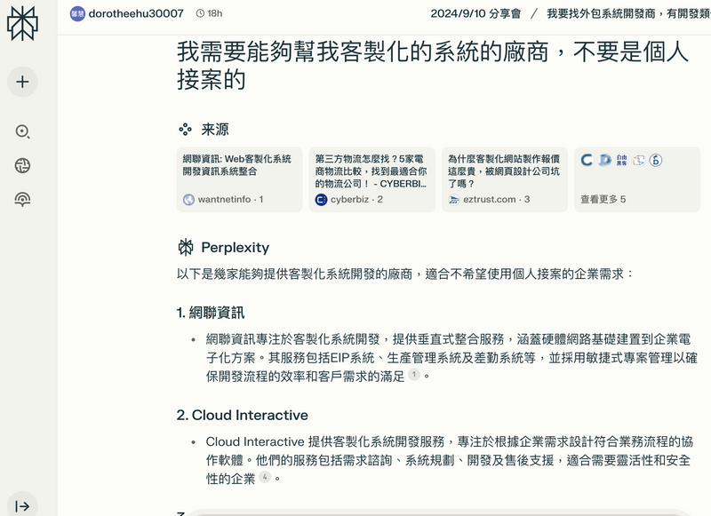
Task: Open the eztrust.com source card
Action: click(504, 179)
